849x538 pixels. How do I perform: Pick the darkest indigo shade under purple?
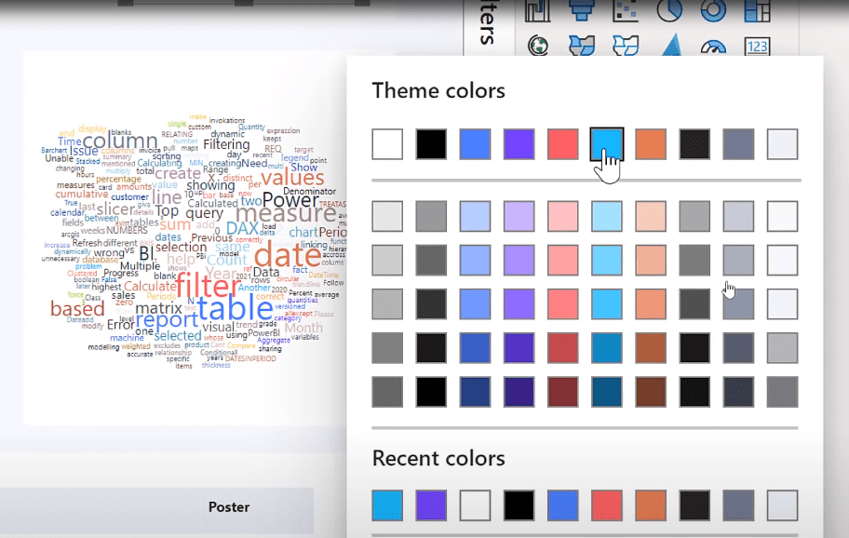(519, 391)
